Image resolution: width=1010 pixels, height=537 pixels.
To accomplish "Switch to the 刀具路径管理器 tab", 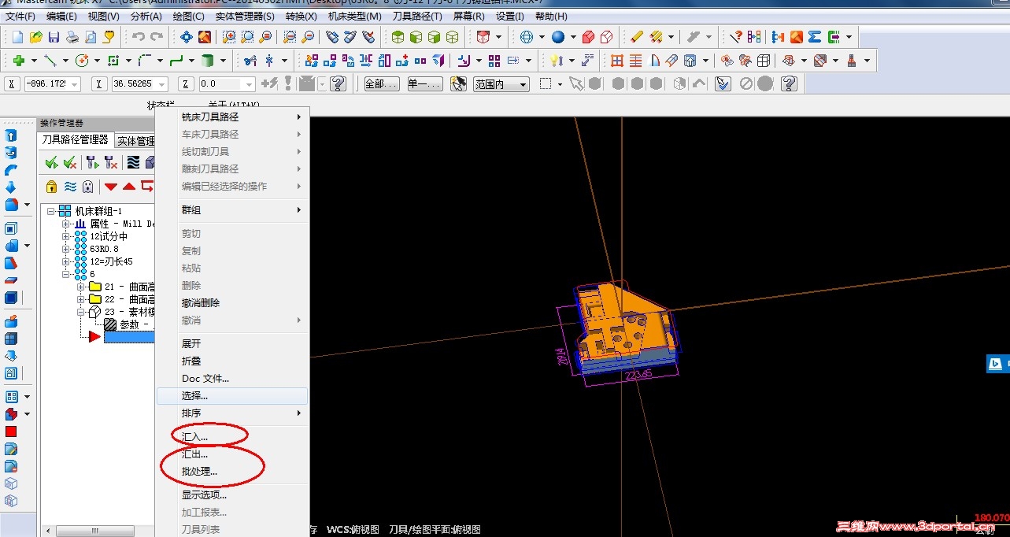I will [76, 139].
